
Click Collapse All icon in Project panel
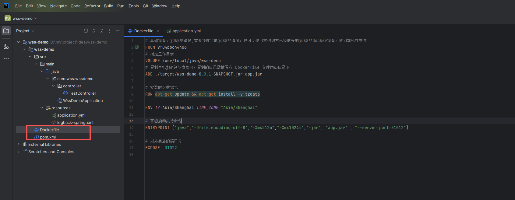102,31
